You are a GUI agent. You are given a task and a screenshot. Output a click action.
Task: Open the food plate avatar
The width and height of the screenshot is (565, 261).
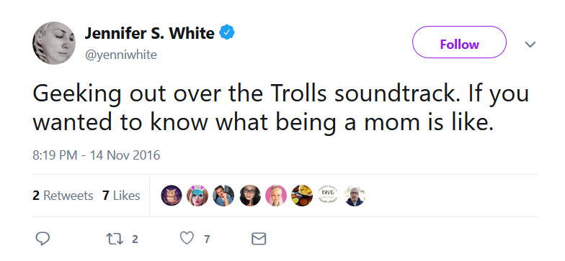tap(302, 196)
